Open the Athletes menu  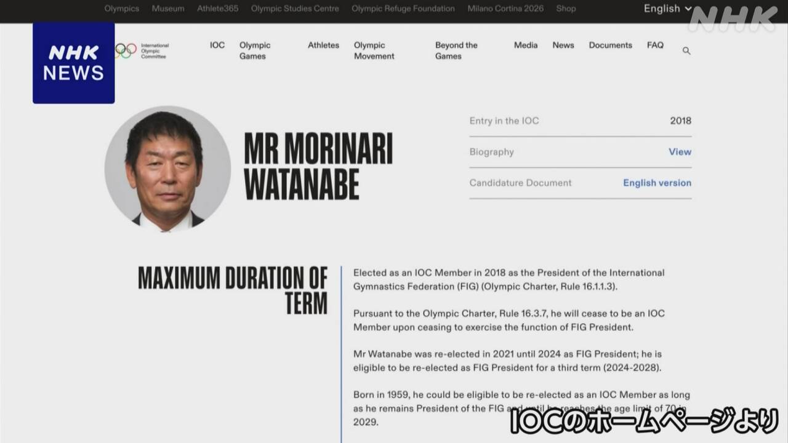(x=324, y=45)
